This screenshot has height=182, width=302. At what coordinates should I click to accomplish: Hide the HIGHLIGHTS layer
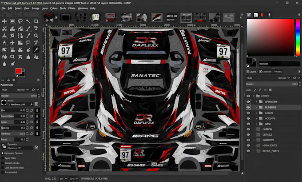[248, 146]
